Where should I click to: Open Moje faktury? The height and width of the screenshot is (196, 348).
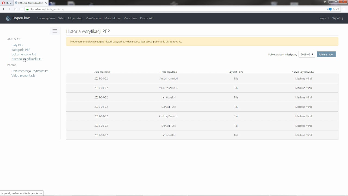tap(112, 18)
